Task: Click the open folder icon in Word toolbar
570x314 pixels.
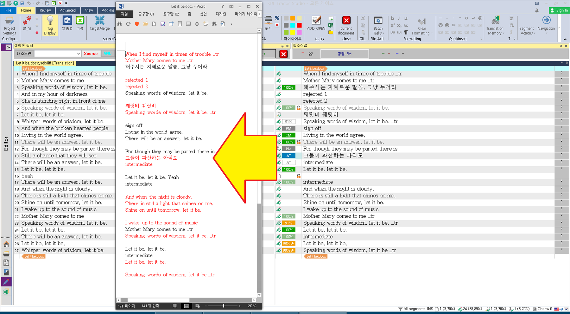Action: [145, 24]
